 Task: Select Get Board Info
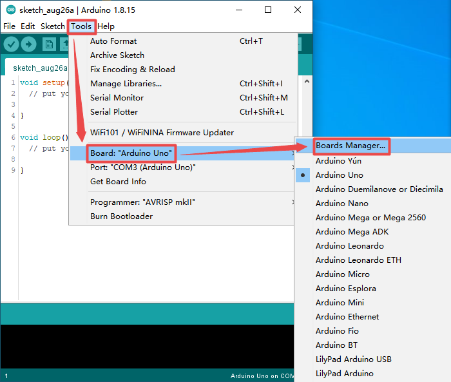coord(182,182)
